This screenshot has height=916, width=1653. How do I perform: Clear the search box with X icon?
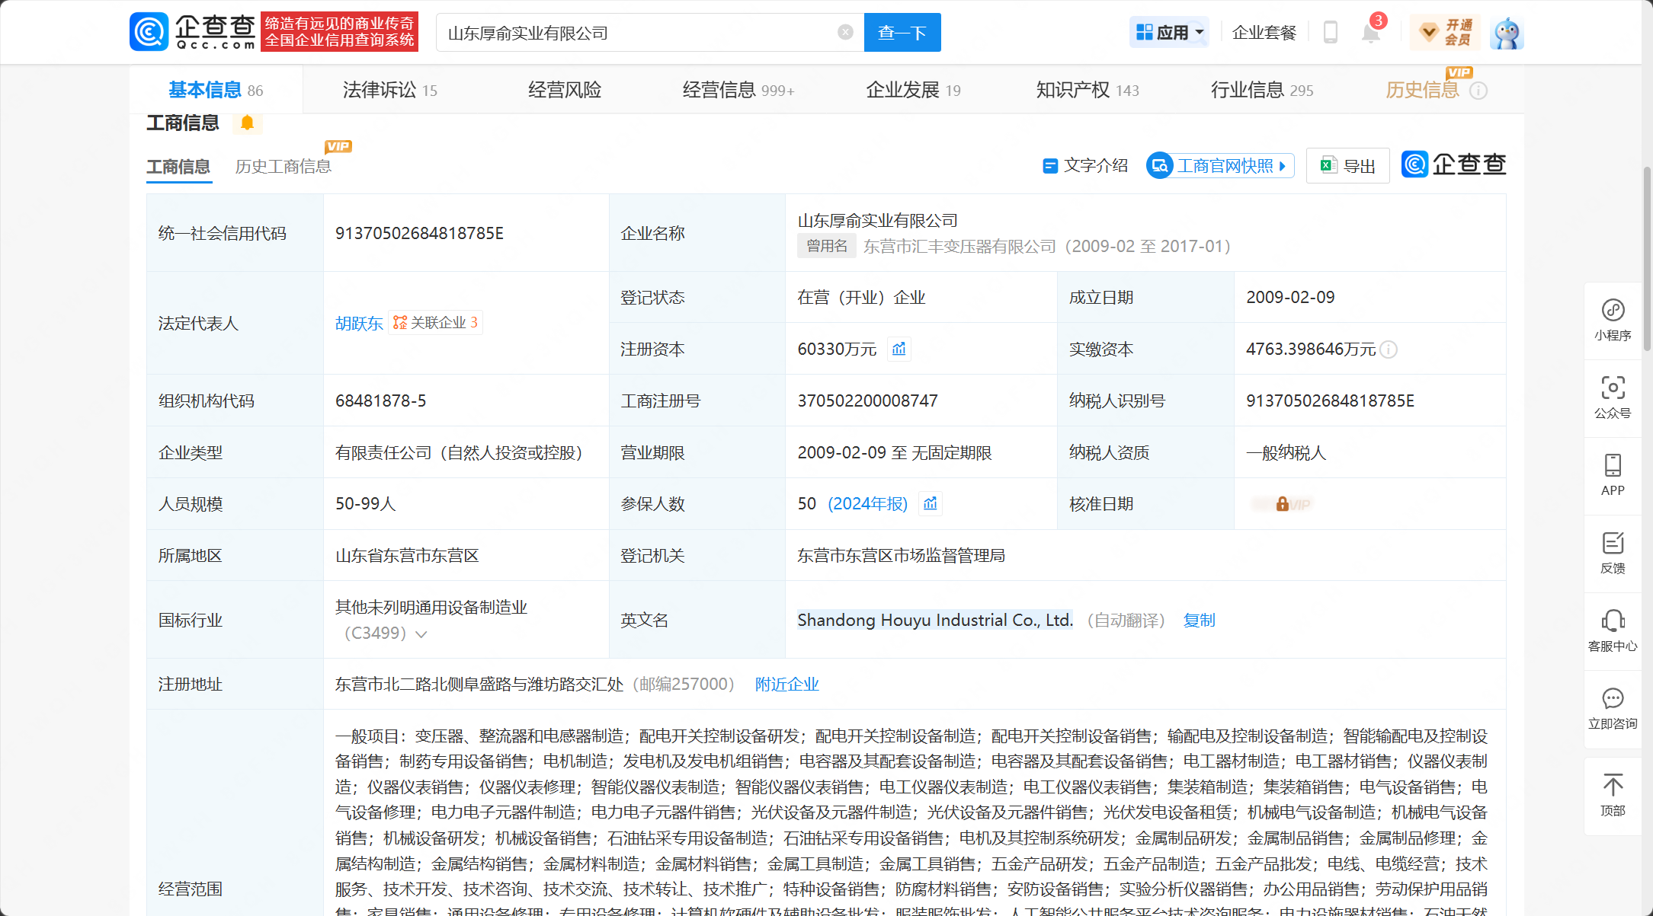pyautogui.click(x=845, y=32)
